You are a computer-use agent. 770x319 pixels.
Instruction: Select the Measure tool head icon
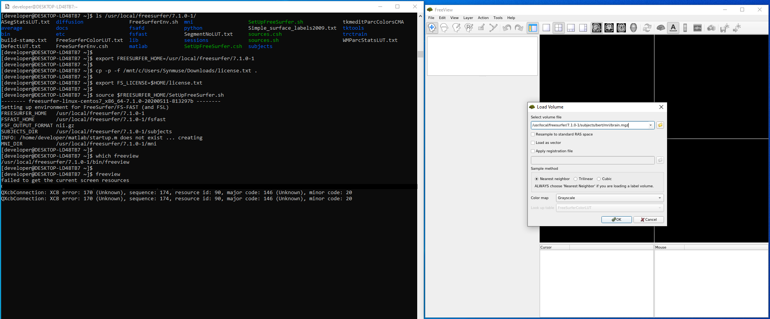[444, 28]
